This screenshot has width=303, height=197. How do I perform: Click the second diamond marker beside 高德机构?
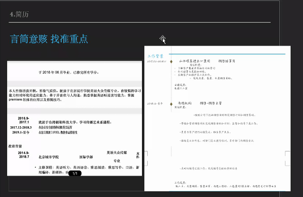[171, 103]
